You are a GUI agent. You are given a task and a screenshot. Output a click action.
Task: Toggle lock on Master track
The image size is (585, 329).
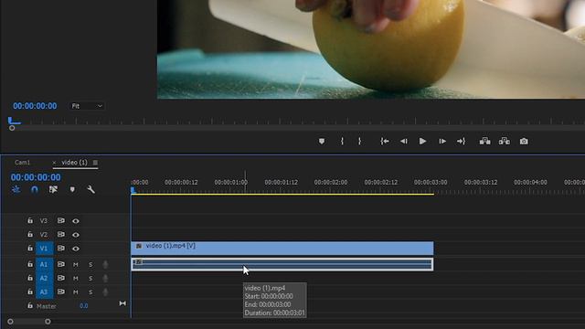pyautogui.click(x=30, y=306)
